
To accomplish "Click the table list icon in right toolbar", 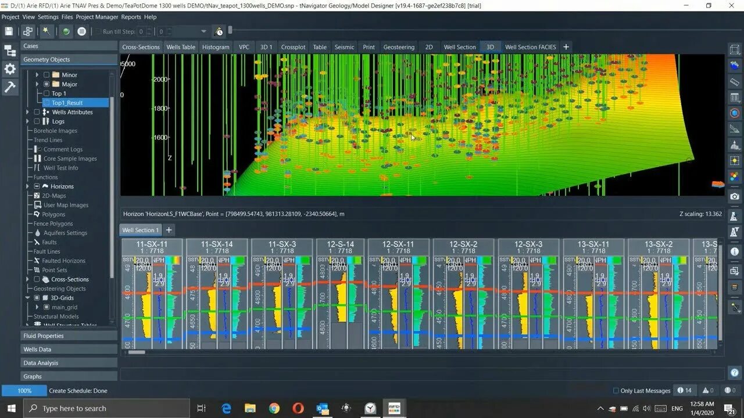I will [735, 98].
